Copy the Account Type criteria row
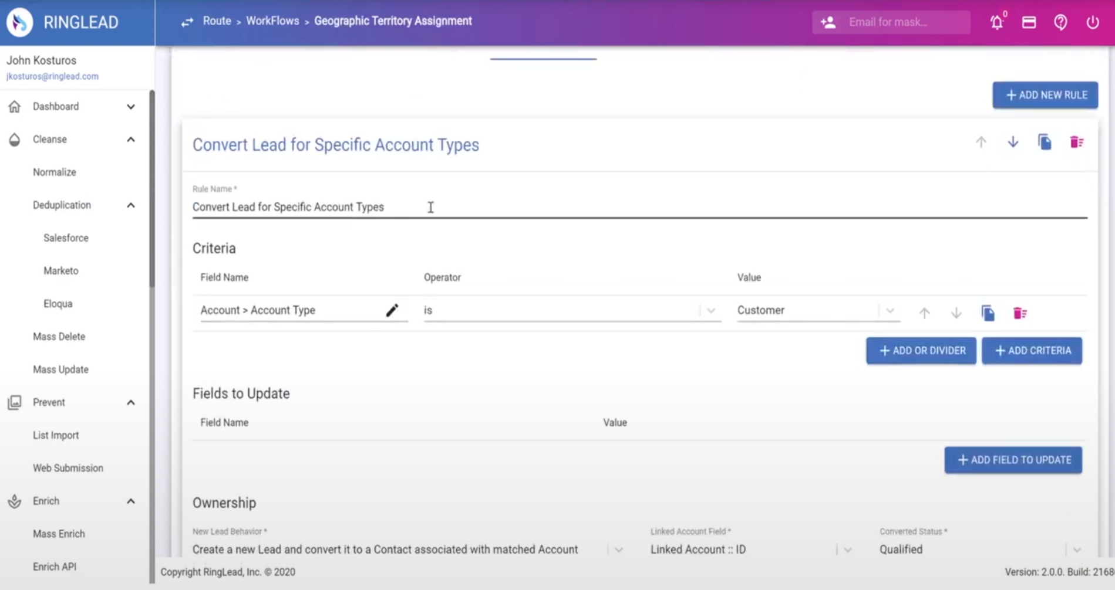The height and width of the screenshot is (590, 1115). point(988,313)
